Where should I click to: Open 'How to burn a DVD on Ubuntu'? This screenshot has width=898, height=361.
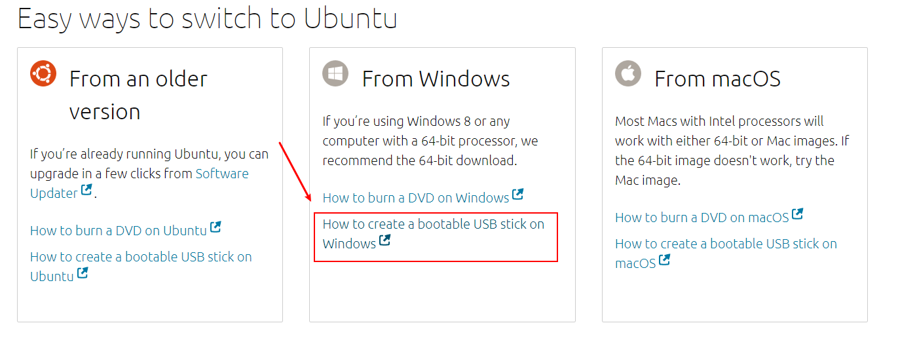pyautogui.click(x=119, y=231)
